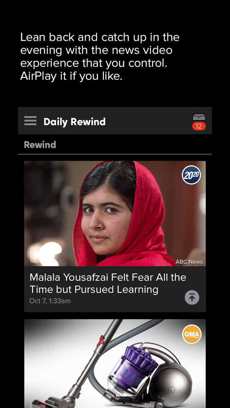Click the 20/20 show logo badge
This screenshot has width=230, height=408.
(191, 175)
